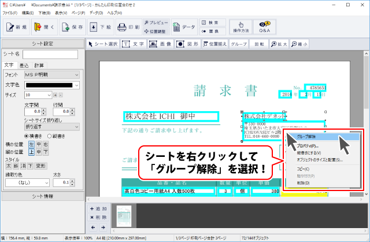Set horizontal position to 左
The image size is (370, 242).
pos(31,144)
